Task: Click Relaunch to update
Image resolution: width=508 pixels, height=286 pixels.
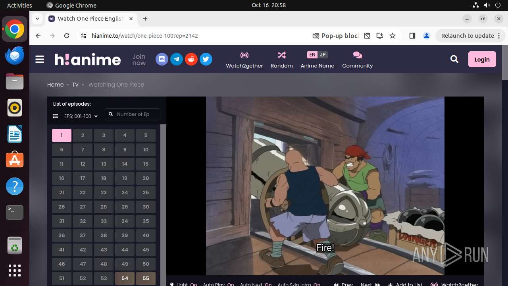Action: (468, 36)
